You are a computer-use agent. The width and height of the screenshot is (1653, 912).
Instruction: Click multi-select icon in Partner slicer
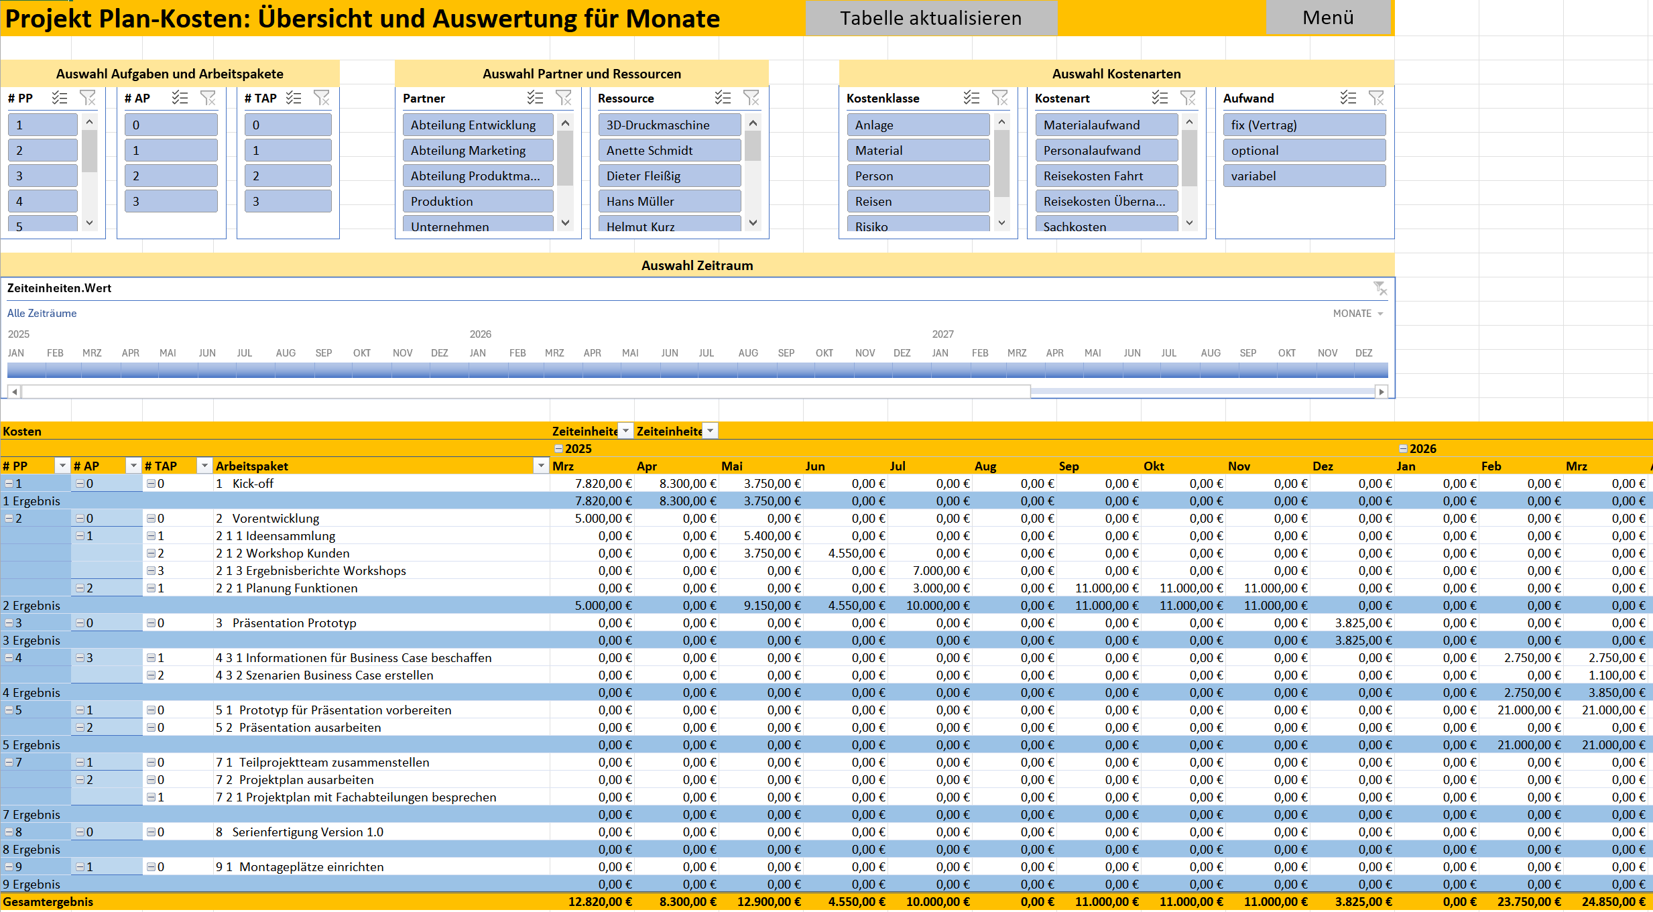pos(534,98)
